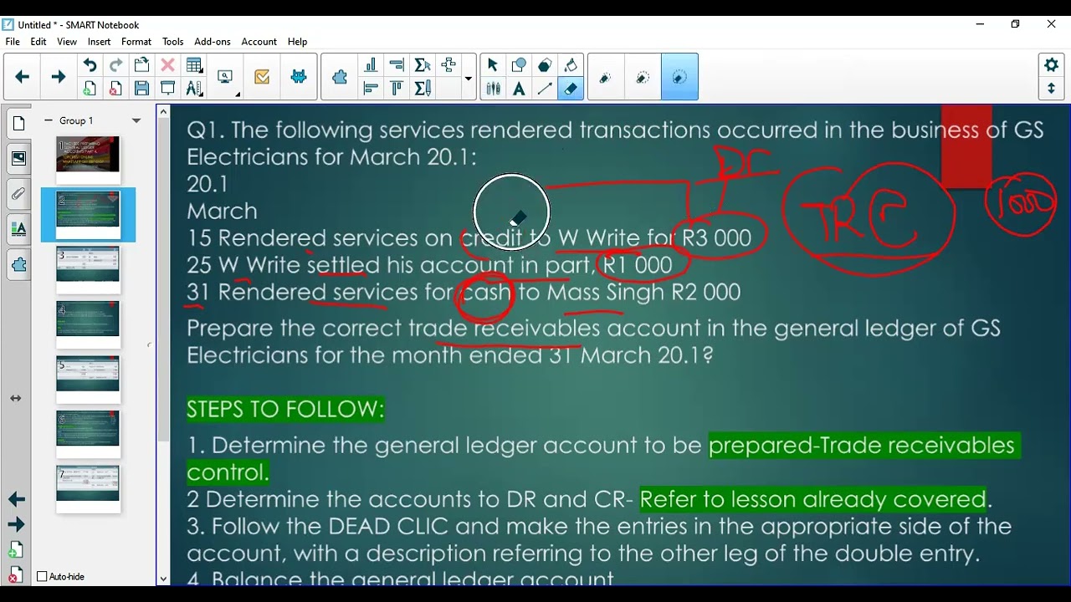The height and width of the screenshot is (602, 1071).
Task: Click the Sigma math equation tool
Action: tap(423, 65)
